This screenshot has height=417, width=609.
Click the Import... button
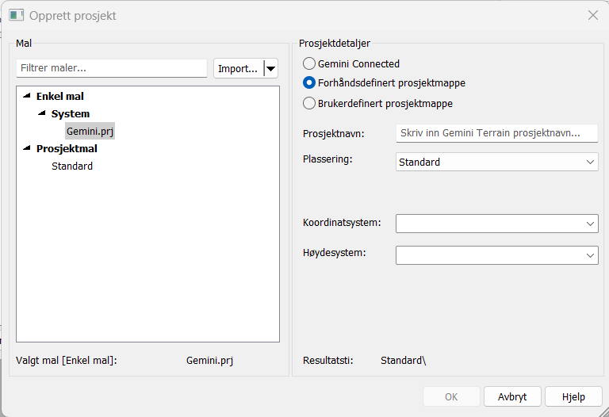pyautogui.click(x=238, y=69)
